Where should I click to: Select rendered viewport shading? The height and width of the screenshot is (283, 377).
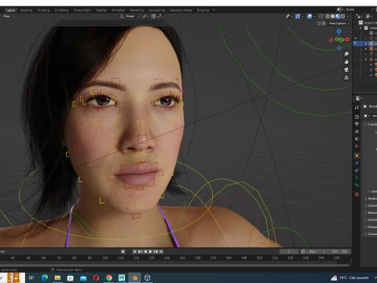click(x=342, y=17)
